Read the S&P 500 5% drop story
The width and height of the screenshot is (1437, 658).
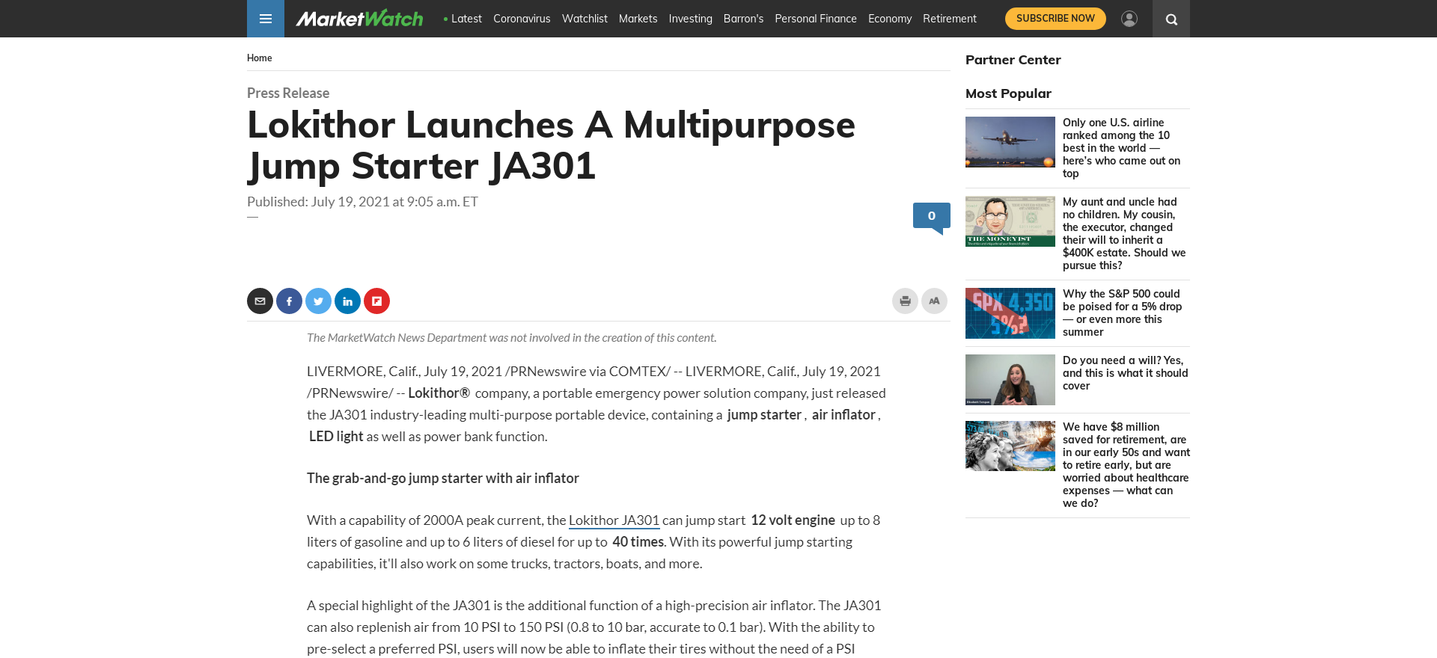1121,313
